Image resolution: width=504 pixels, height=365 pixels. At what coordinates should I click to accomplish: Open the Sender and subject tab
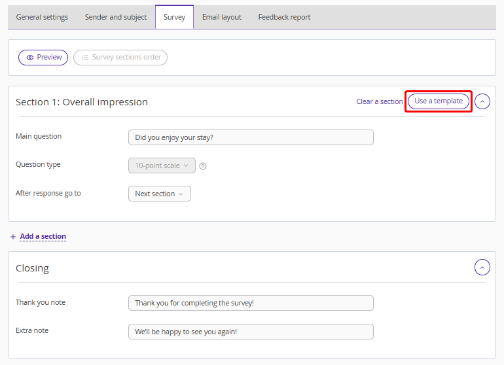pos(116,17)
